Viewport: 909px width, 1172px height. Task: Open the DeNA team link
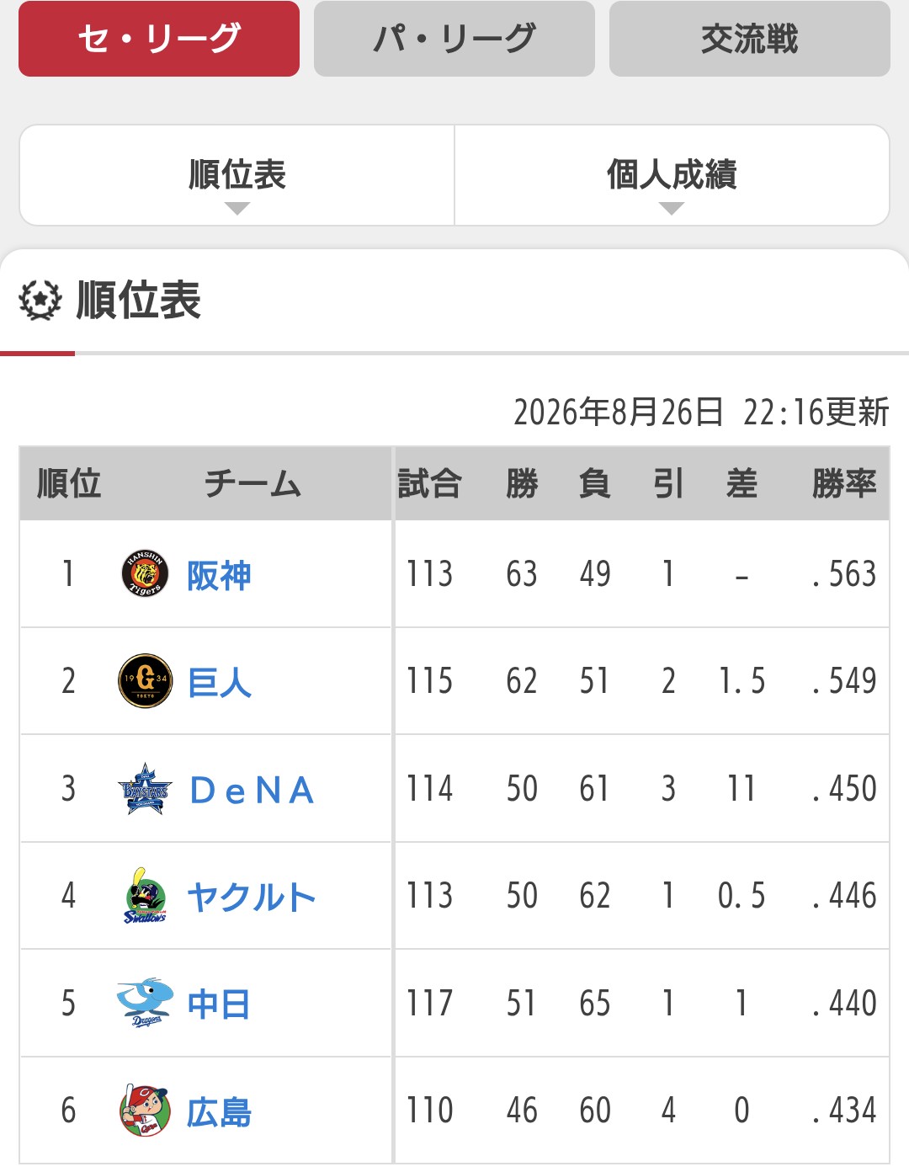(x=252, y=790)
